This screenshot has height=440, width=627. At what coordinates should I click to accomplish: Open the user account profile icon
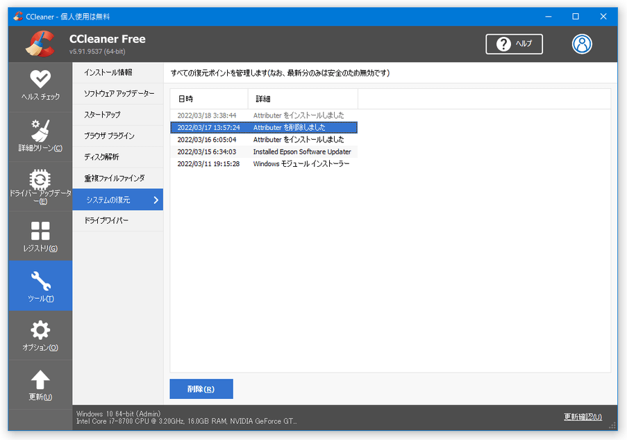(582, 44)
